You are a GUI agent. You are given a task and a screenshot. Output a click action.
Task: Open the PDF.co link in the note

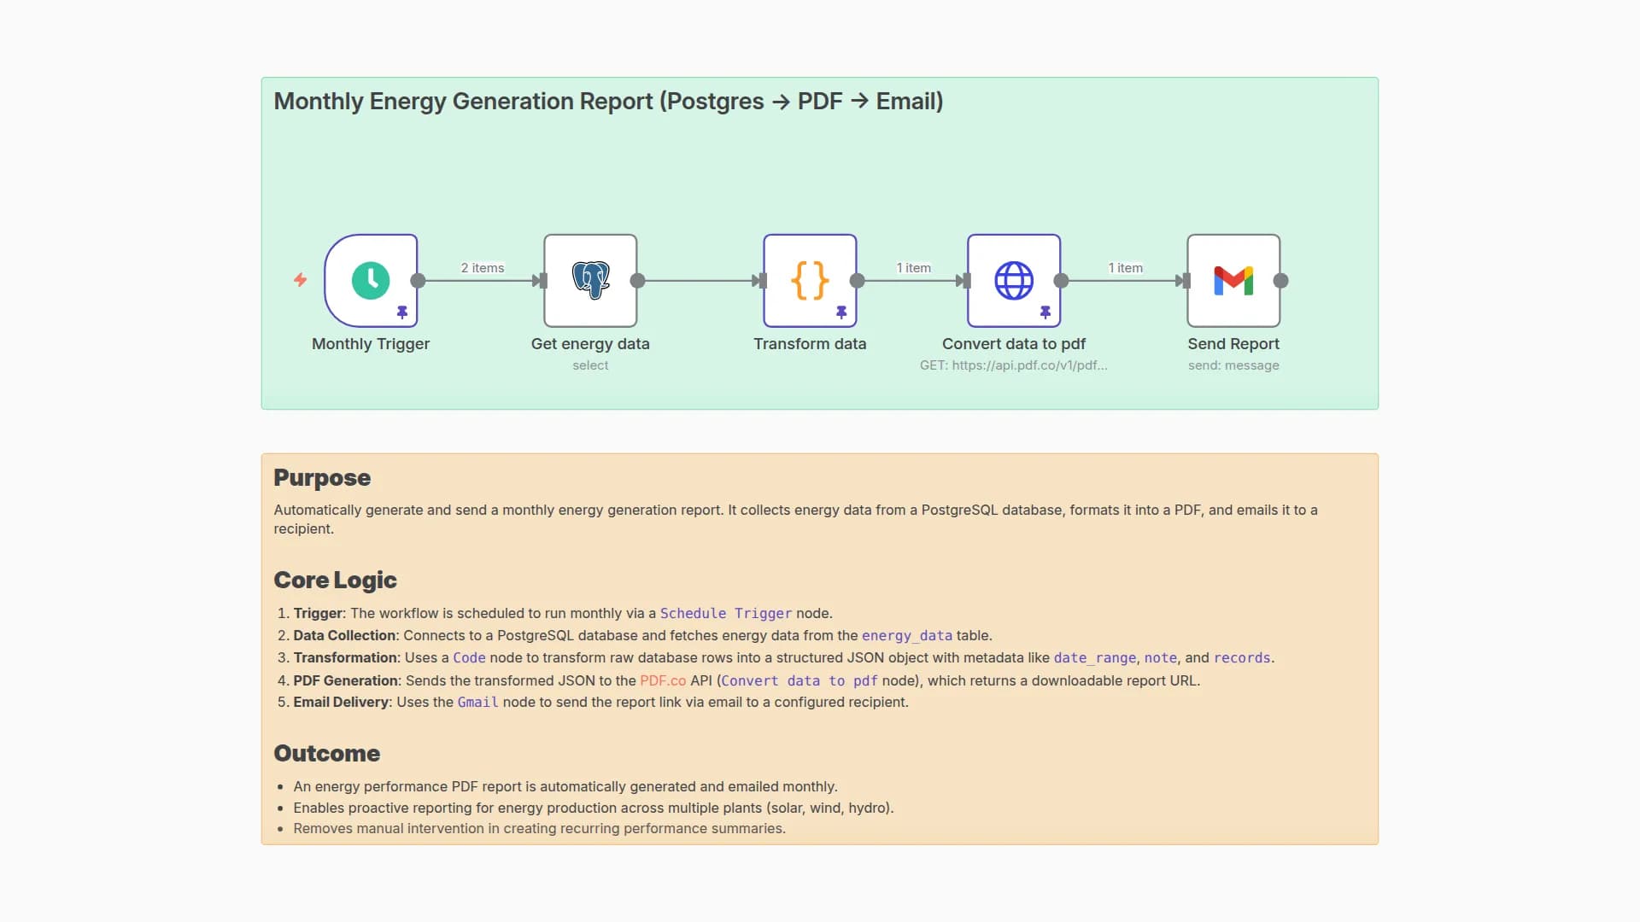tap(663, 680)
